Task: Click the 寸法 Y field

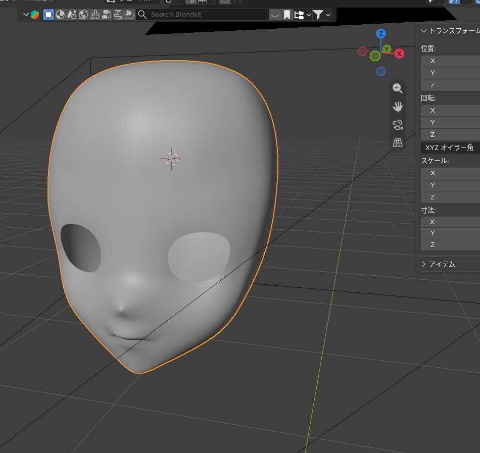Action: 450,233
